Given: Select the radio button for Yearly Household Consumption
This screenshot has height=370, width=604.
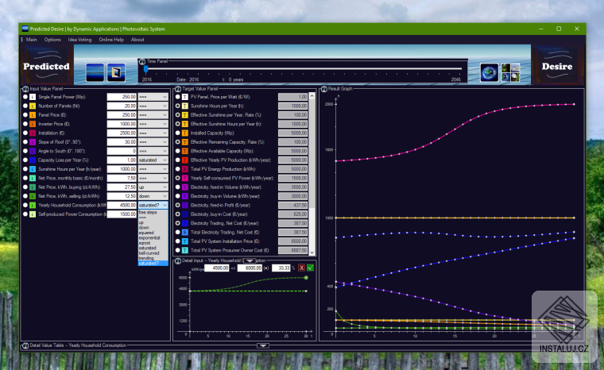Looking at the screenshot, I should [25, 205].
